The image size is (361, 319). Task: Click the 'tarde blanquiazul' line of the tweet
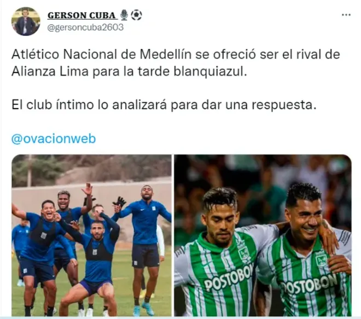(129, 71)
